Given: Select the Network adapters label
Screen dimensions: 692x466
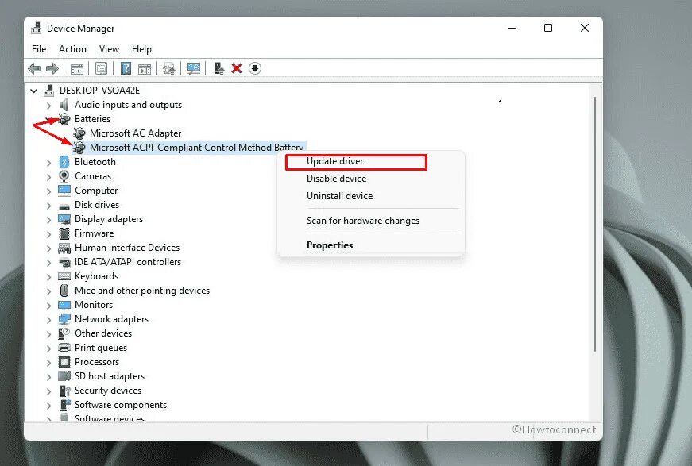Looking at the screenshot, I should pos(111,319).
